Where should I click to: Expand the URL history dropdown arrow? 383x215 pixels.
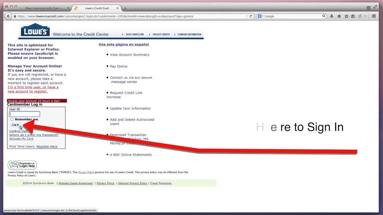point(247,16)
